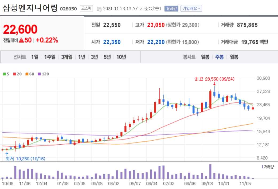This screenshot has height=189, width=278.
Task: Enable 봉차트 candlestick chart mode
Action: 189,57
